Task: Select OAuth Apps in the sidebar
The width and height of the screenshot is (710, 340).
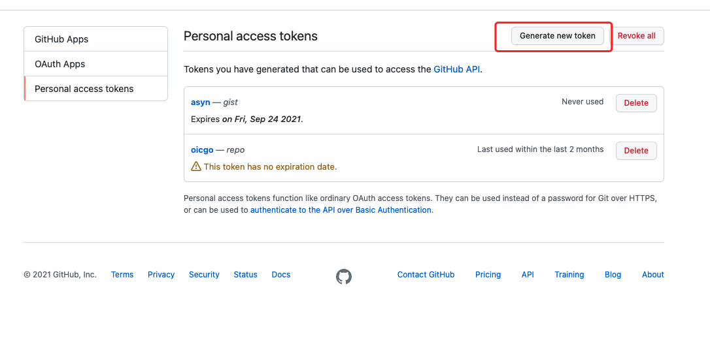Action: point(95,64)
